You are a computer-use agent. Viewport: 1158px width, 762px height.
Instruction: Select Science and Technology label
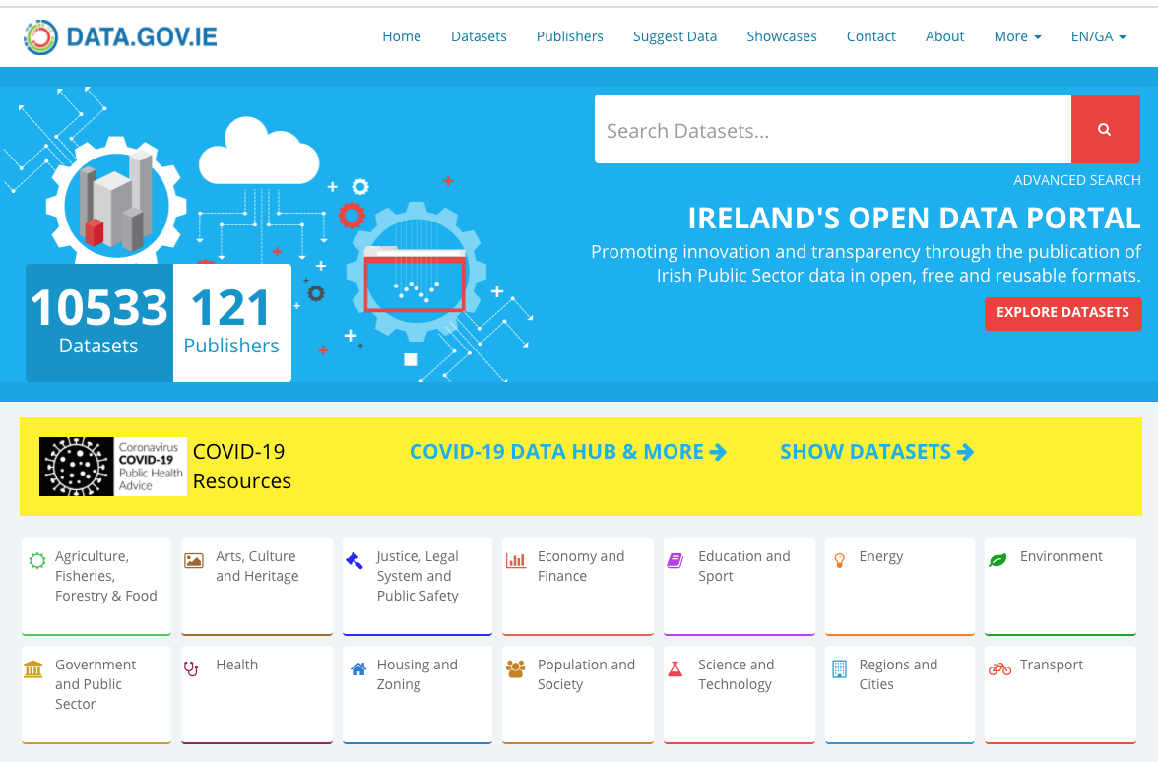[x=737, y=675]
